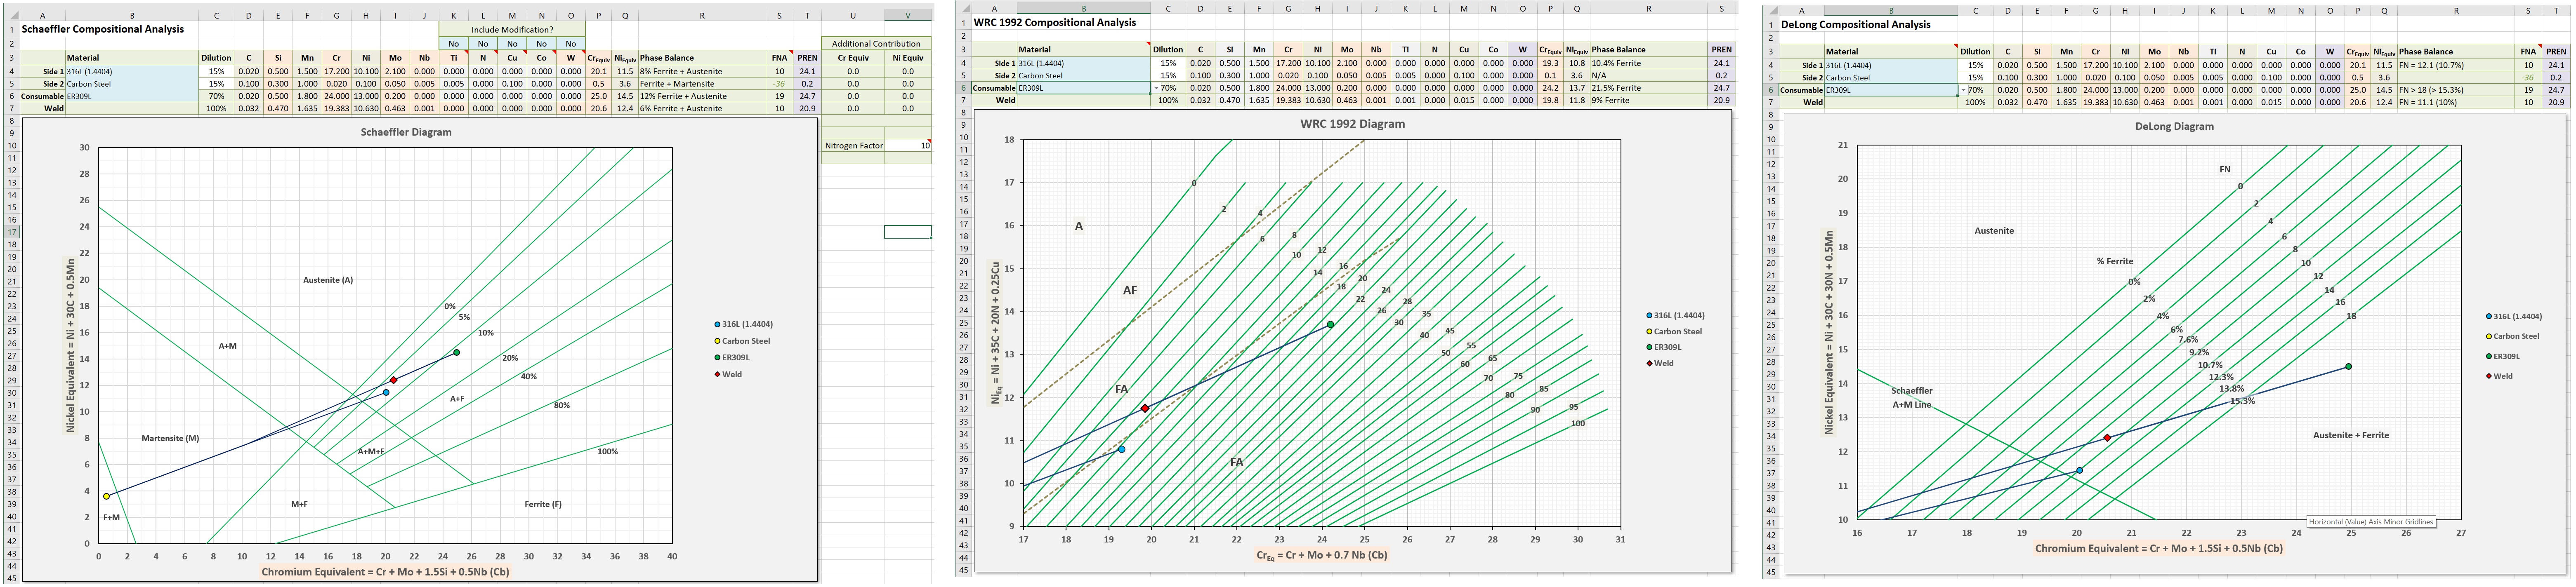Click the Carbon Steel legend entry in Schaeffler chart
The image size is (2576, 587).
click(742, 341)
